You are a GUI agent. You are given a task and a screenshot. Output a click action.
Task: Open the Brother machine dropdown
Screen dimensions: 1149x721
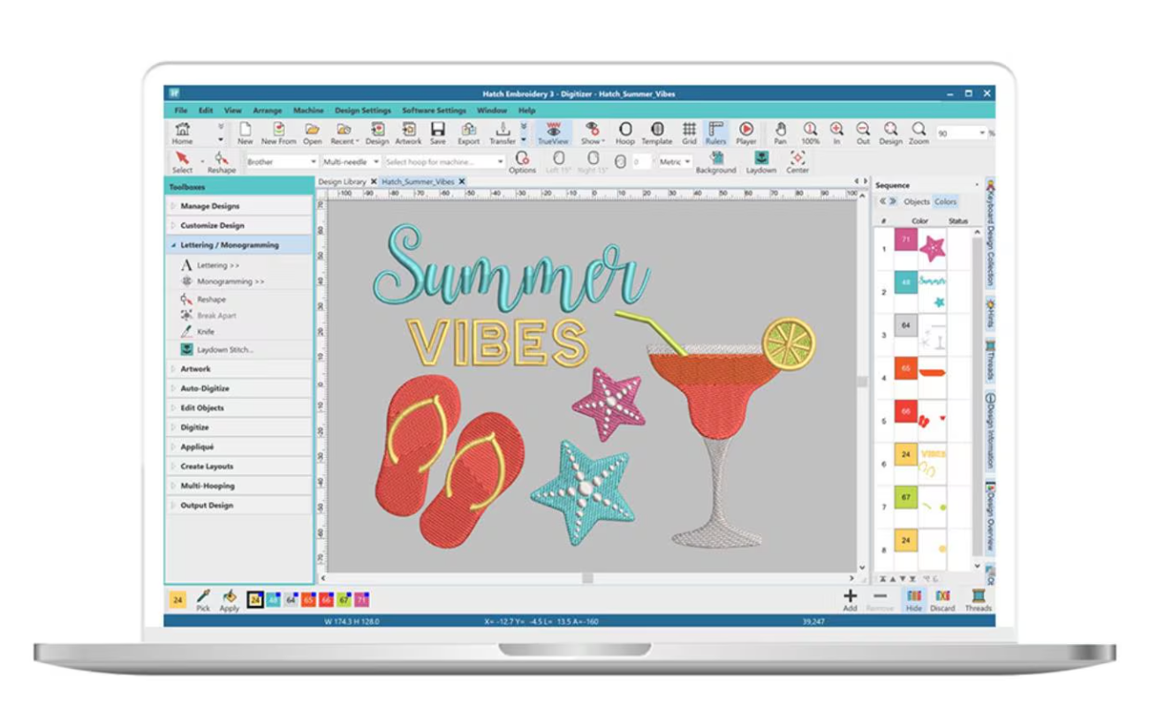[281, 162]
